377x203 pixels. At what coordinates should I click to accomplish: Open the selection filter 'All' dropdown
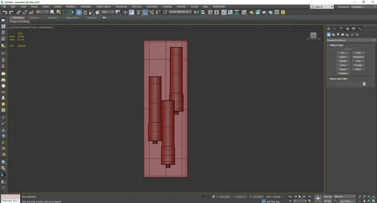pos(42,12)
